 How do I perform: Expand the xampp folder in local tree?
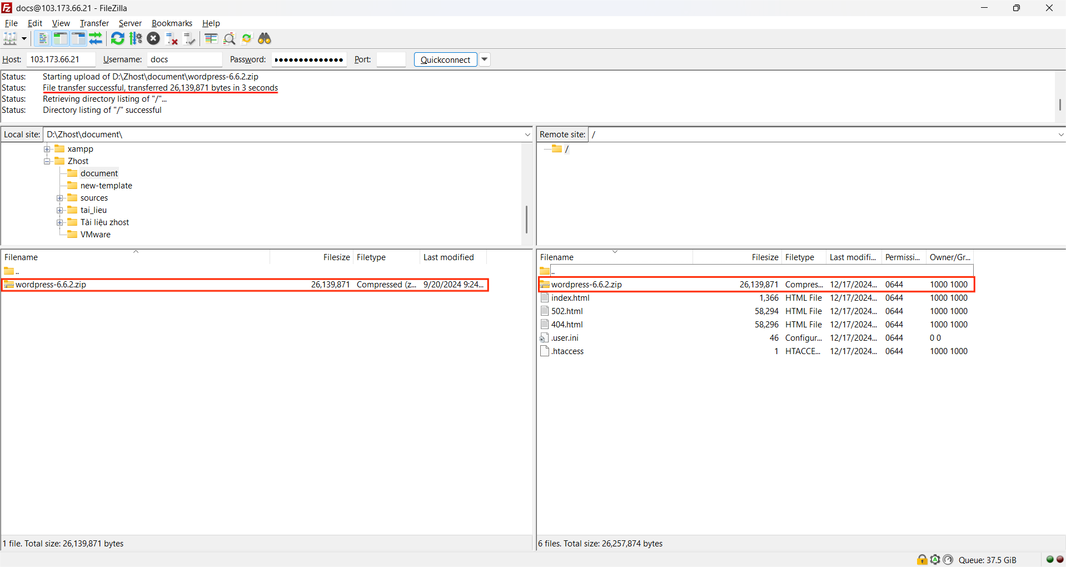47,149
